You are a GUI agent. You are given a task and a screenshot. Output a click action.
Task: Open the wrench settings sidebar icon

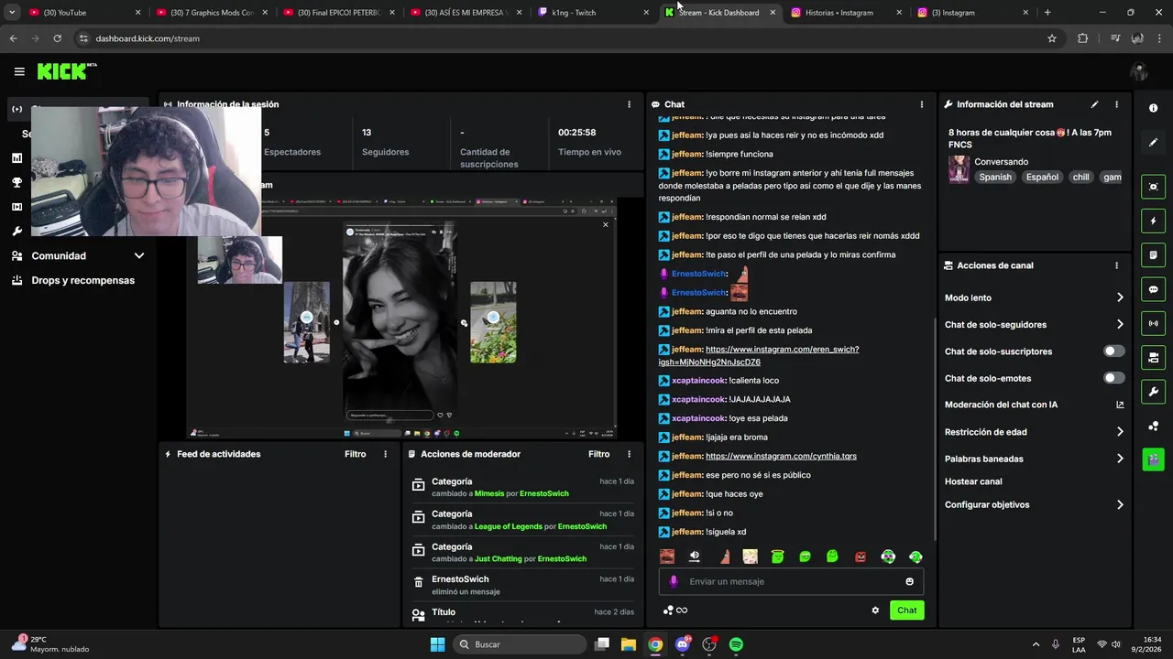[x=16, y=232]
